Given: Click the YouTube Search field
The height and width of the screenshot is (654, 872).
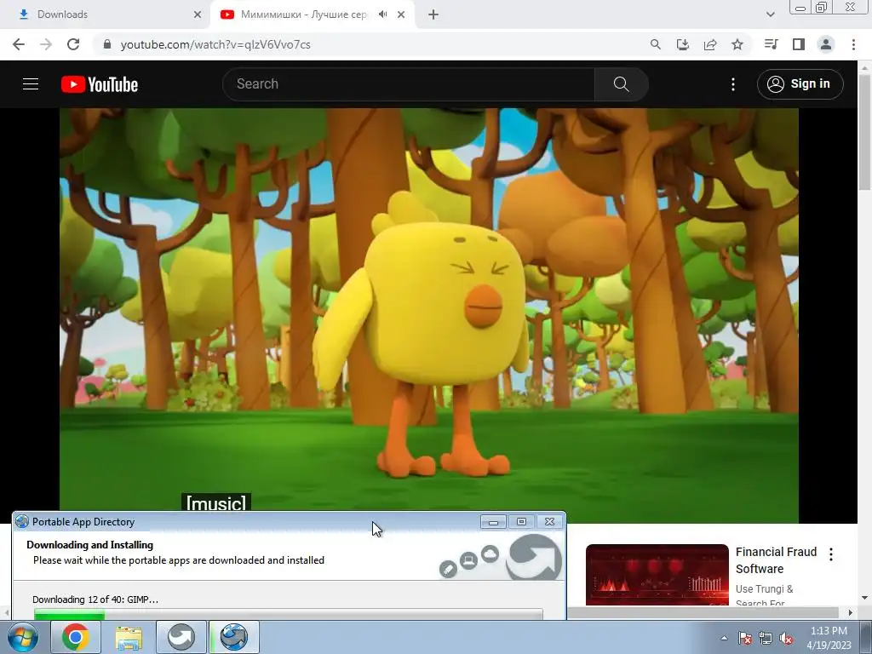Looking at the screenshot, I should [x=409, y=84].
